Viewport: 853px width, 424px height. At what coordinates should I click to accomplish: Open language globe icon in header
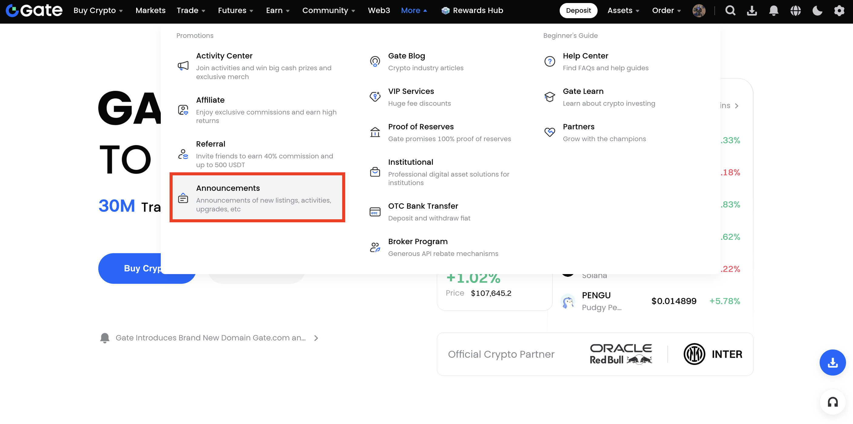coord(795,11)
